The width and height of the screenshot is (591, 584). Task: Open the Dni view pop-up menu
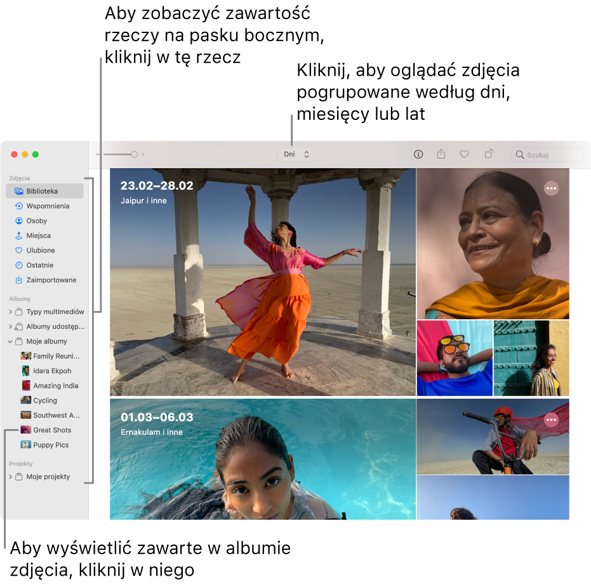[x=296, y=154]
